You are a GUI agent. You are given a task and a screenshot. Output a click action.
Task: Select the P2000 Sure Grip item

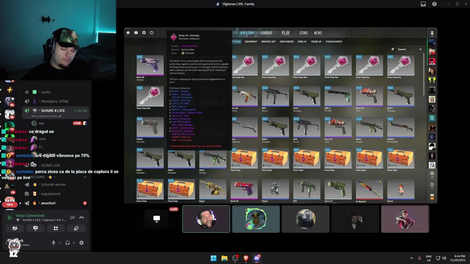pos(150,130)
